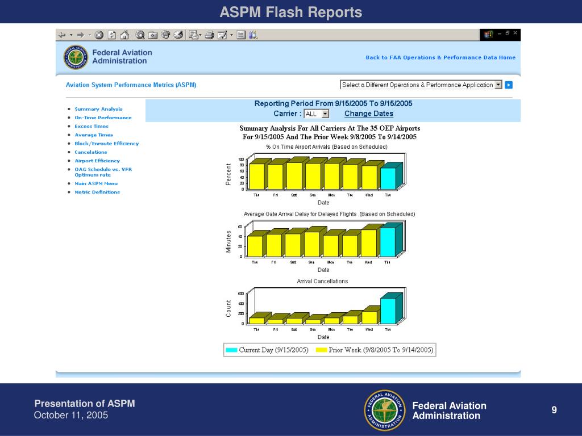Follow Back to FAA Operations & Performance Data Home

(x=440, y=57)
